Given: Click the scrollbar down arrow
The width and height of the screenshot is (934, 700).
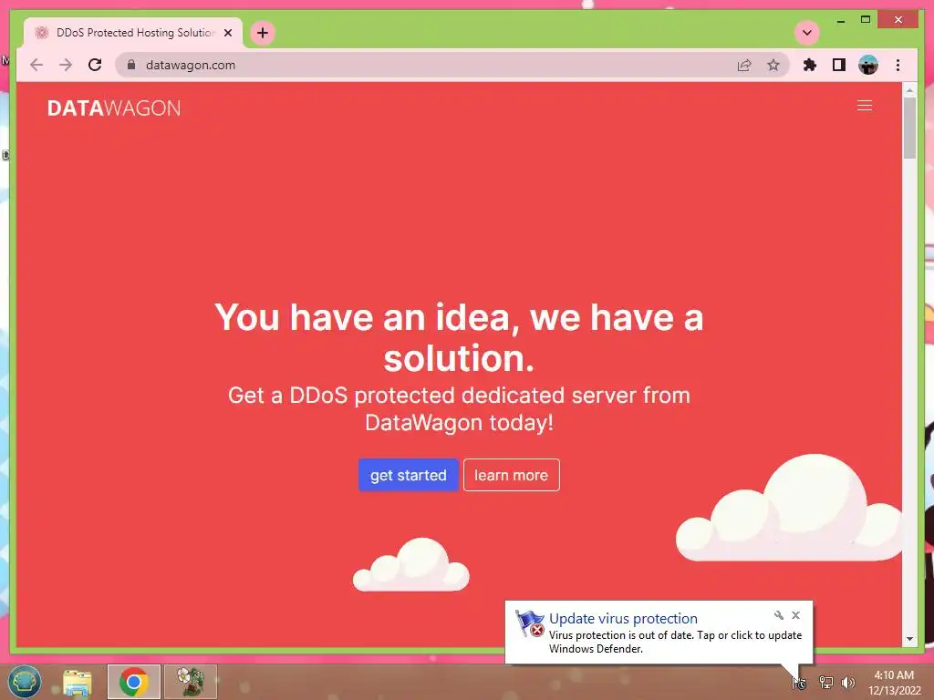Looking at the screenshot, I should coord(909,639).
